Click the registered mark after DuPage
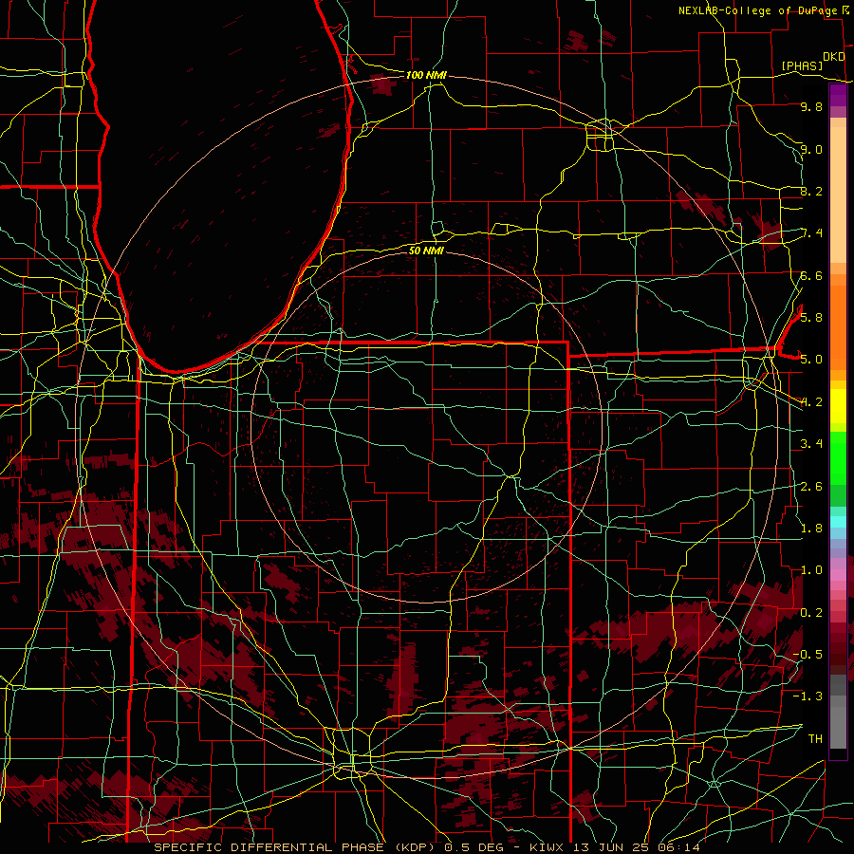 click(x=845, y=10)
